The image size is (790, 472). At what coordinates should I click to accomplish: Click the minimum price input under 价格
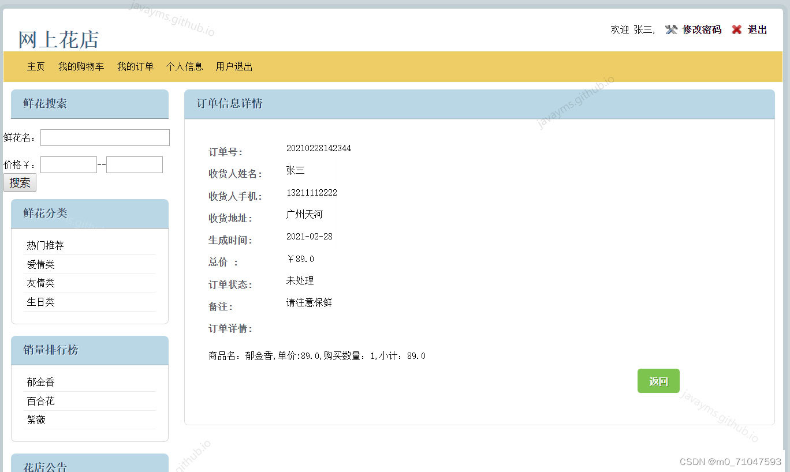tap(68, 164)
